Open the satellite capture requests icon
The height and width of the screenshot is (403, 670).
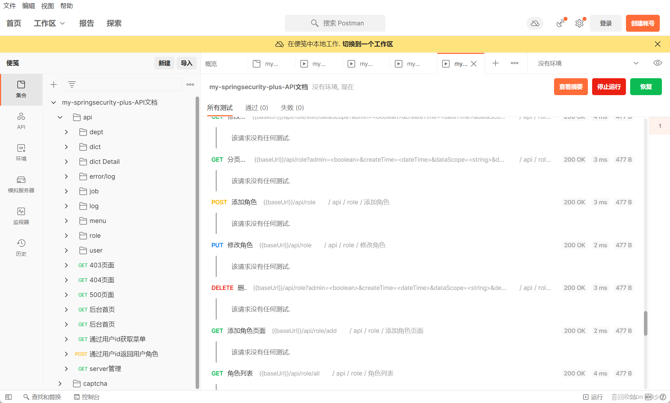click(x=560, y=23)
